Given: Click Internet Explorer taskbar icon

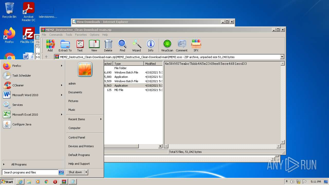Looking at the screenshot, I should pos(20,182).
